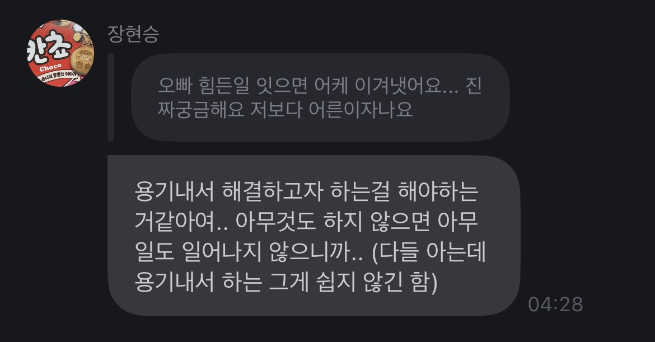Viewport: 655px width, 342px height.
Task: Open 장현승's round profile picture
Action: pyautogui.click(x=60, y=53)
